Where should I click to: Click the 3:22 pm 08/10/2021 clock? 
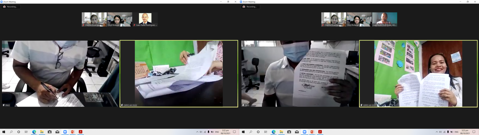[x=225, y=132]
